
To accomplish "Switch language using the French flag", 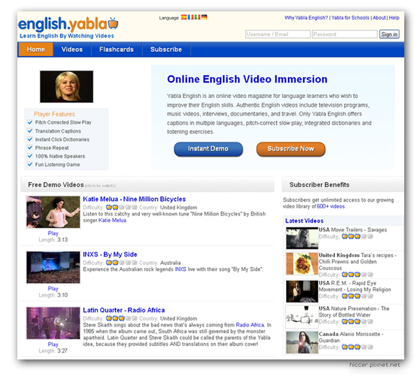I will click(190, 17).
